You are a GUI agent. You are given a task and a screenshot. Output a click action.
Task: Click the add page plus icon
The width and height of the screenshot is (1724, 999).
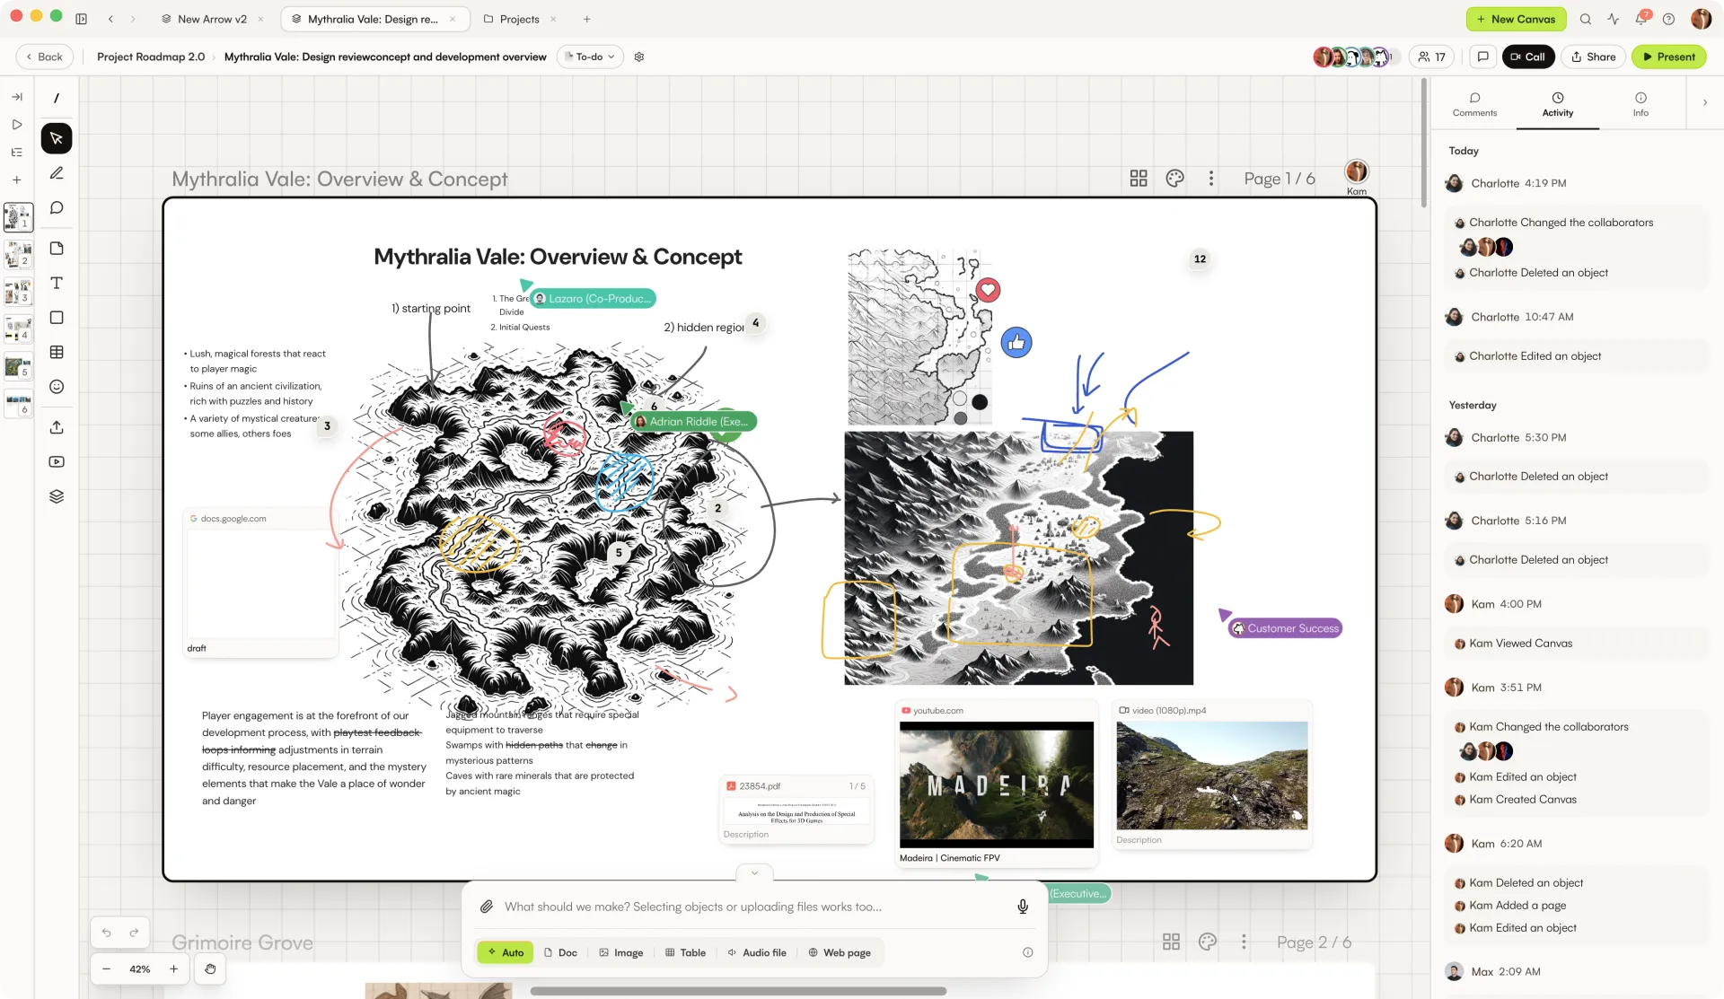tap(16, 180)
